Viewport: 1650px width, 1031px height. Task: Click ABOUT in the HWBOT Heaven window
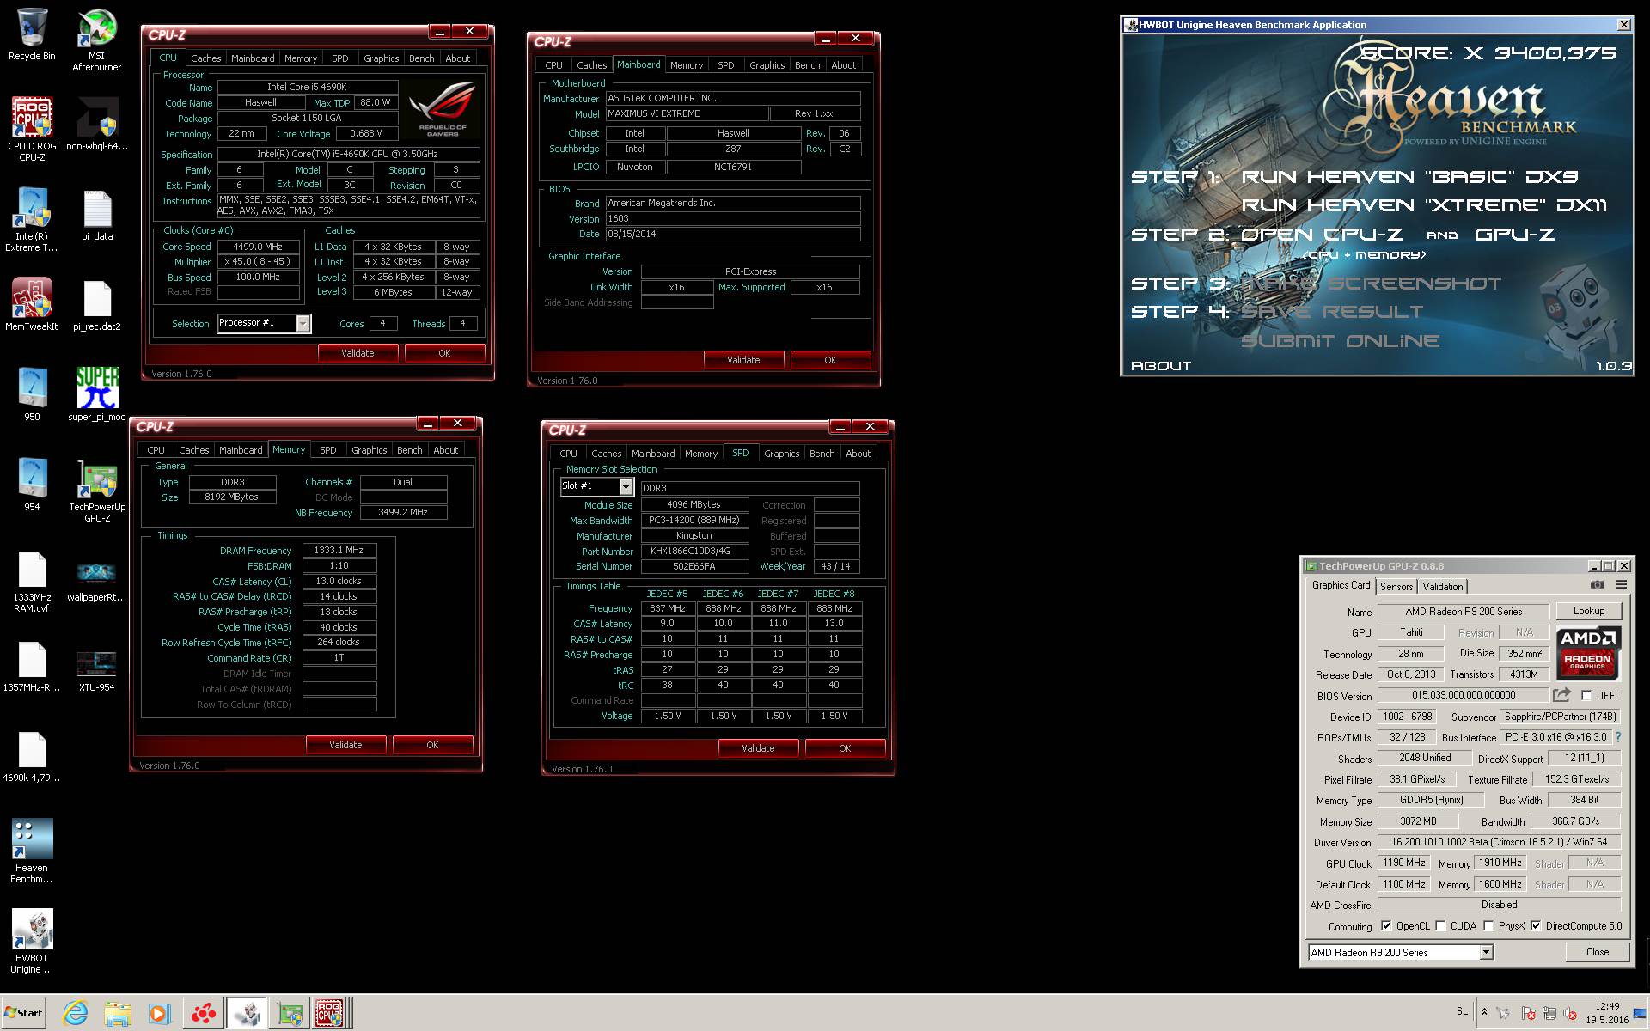tap(1161, 366)
